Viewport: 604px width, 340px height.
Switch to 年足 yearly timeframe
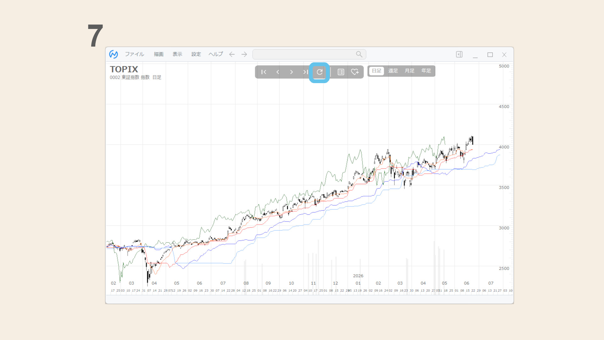click(426, 71)
